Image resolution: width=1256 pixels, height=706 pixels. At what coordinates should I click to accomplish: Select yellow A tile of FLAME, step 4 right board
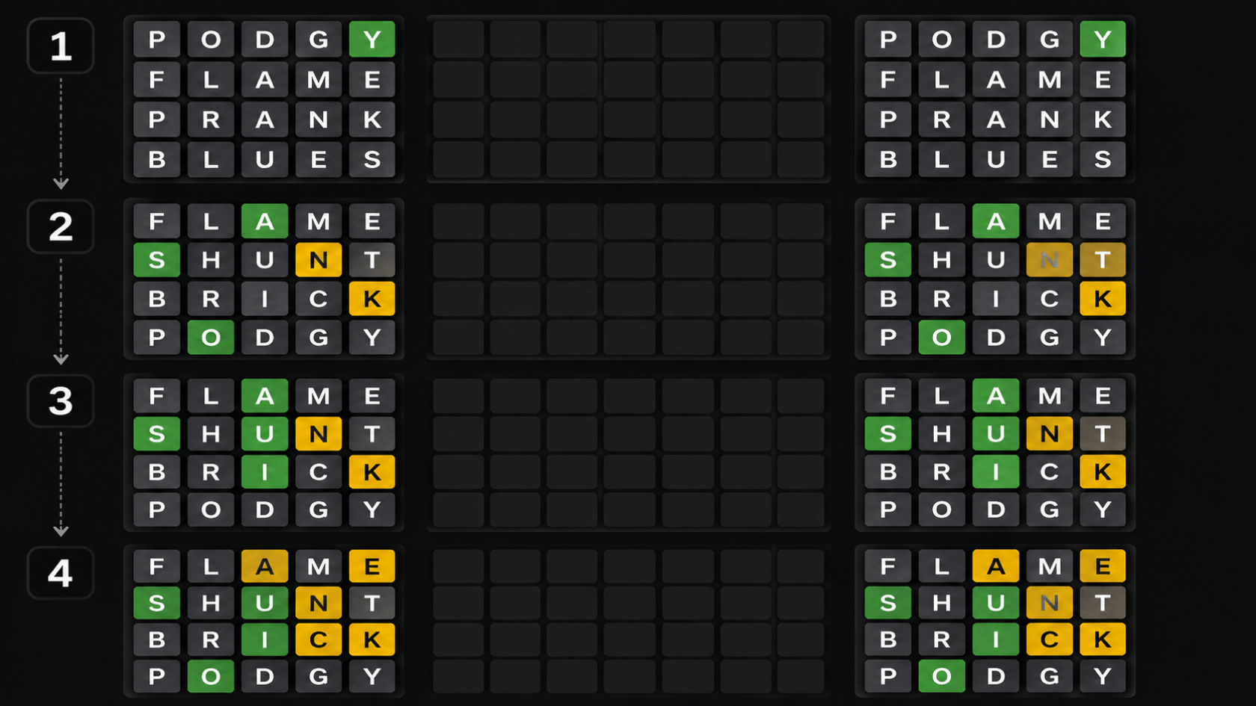tap(996, 567)
